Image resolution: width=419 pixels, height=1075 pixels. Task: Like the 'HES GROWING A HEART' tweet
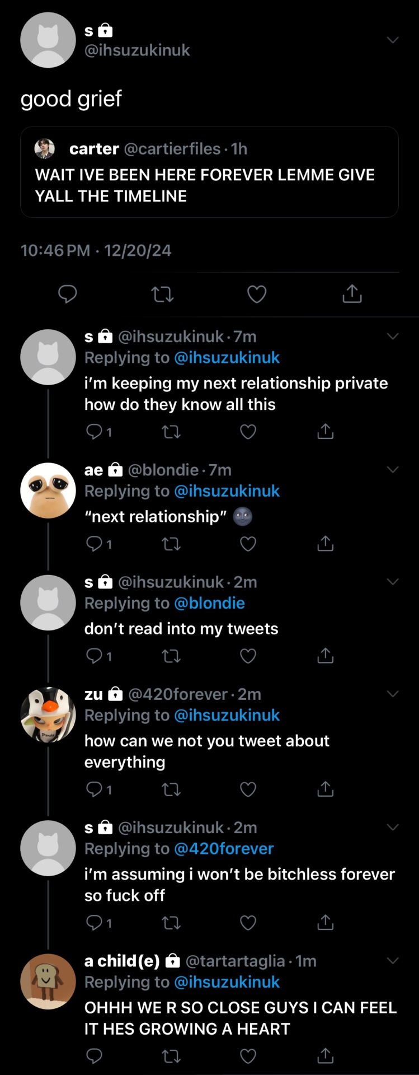248,1056
